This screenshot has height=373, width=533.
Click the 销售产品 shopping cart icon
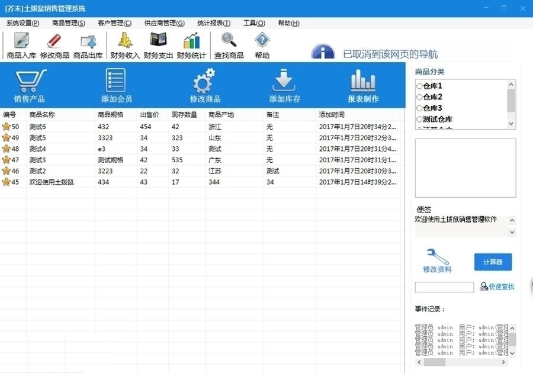(x=30, y=81)
